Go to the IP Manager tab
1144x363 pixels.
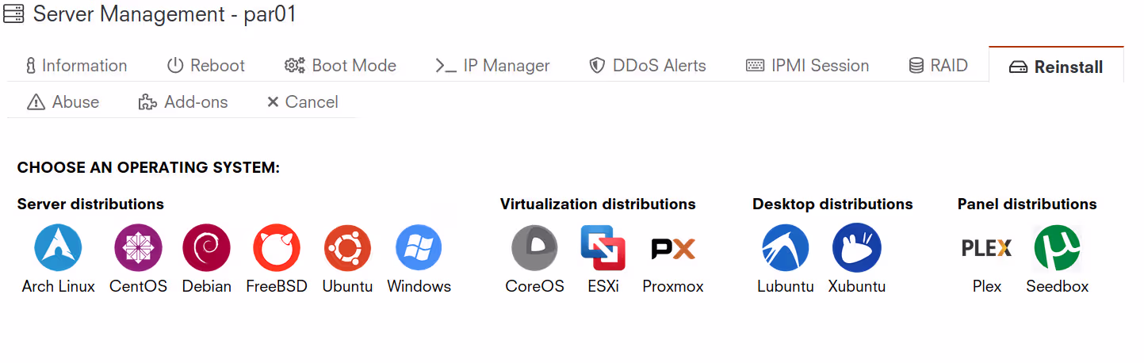[x=493, y=66]
